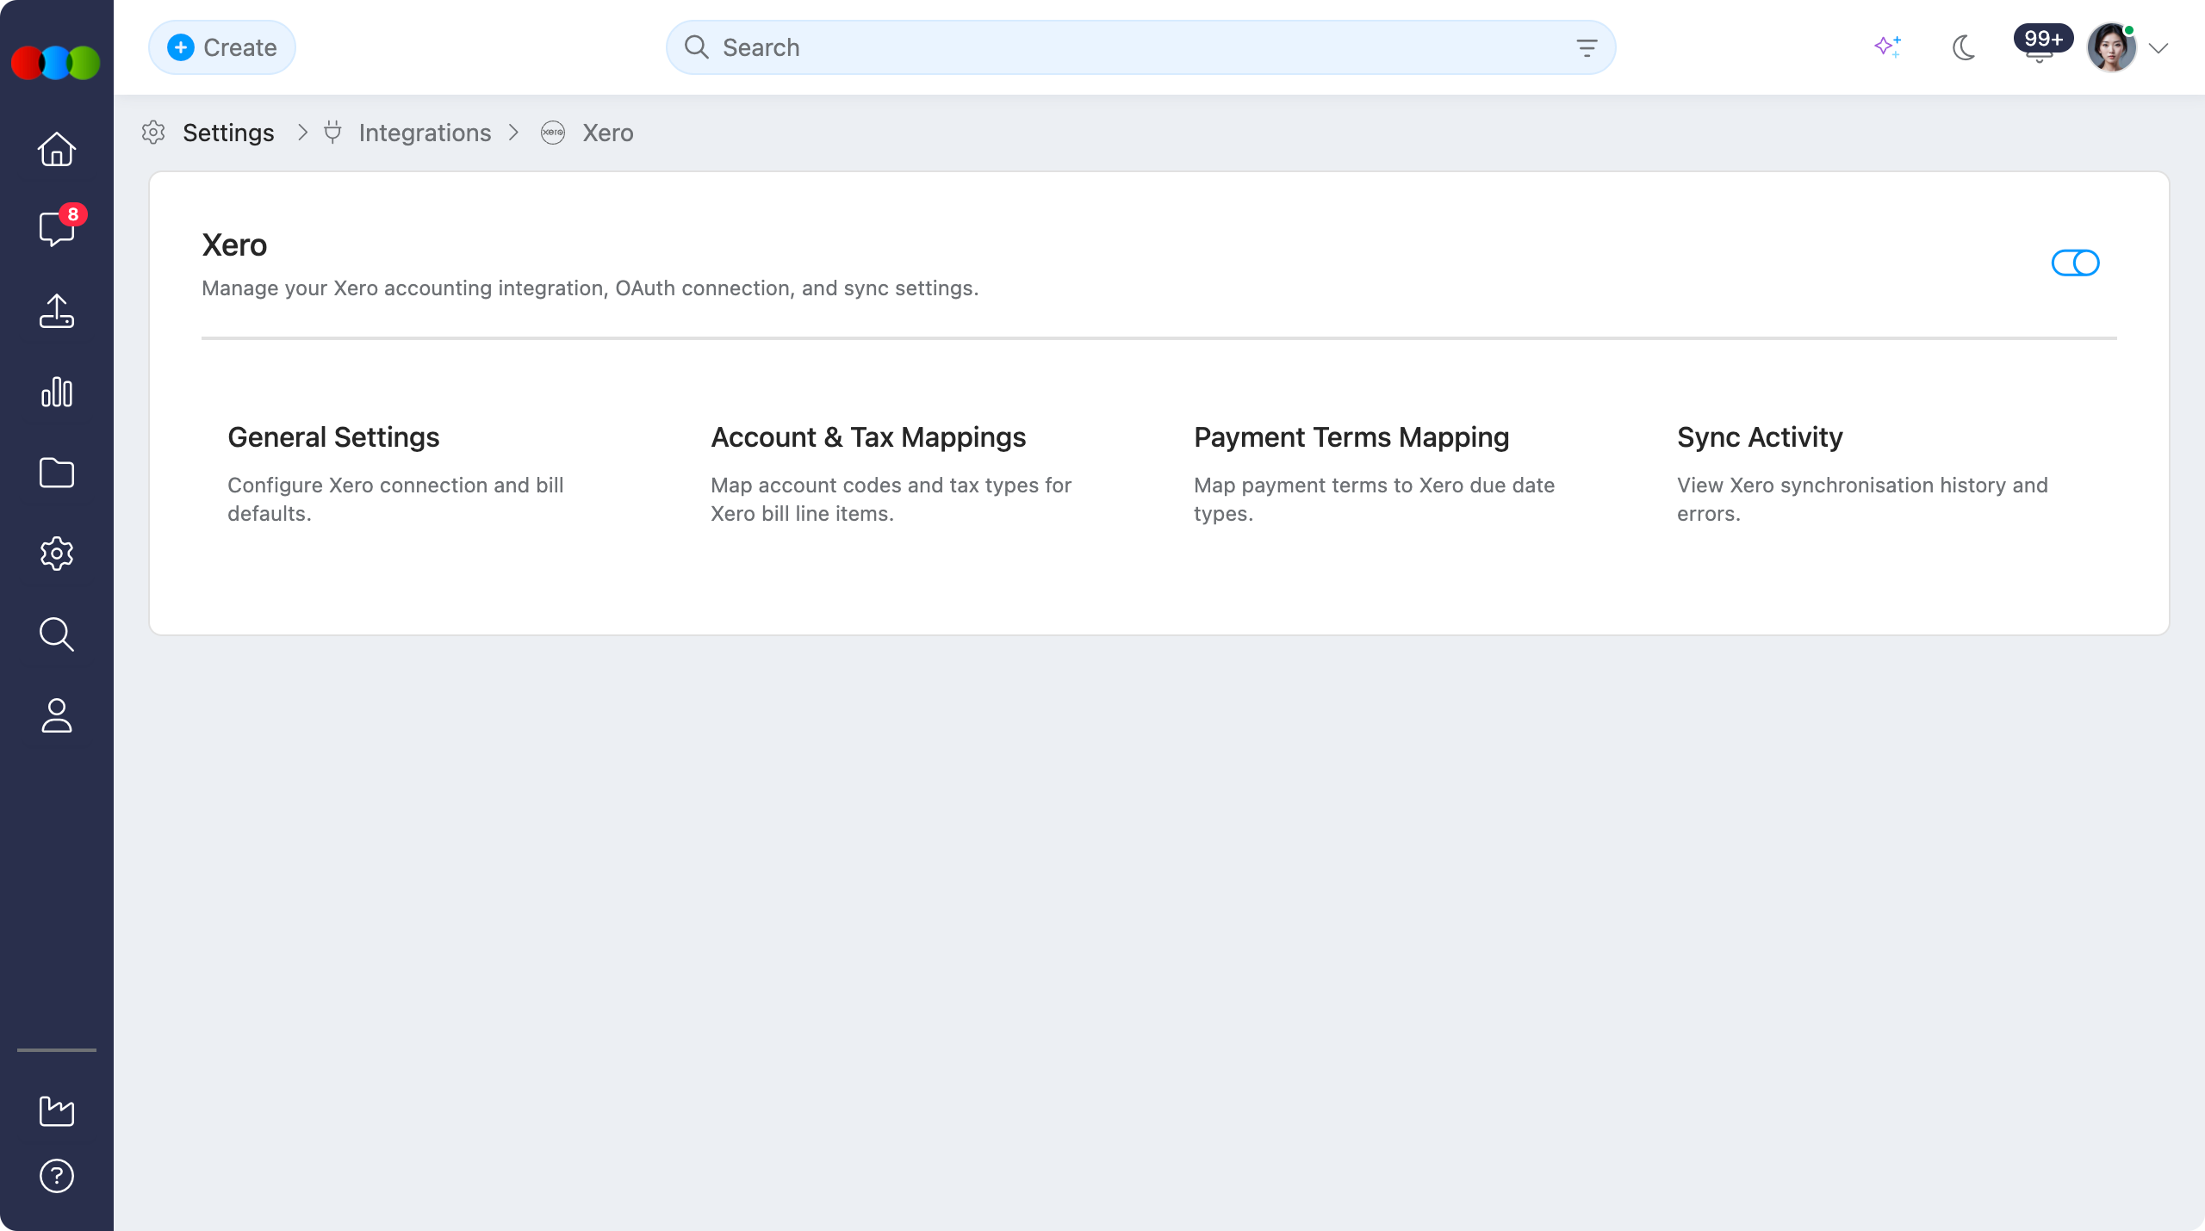This screenshot has height=1231, width=2205.
Task: Open the factory icon near sidebar bottom
Action: click(x=57, y=1110)
